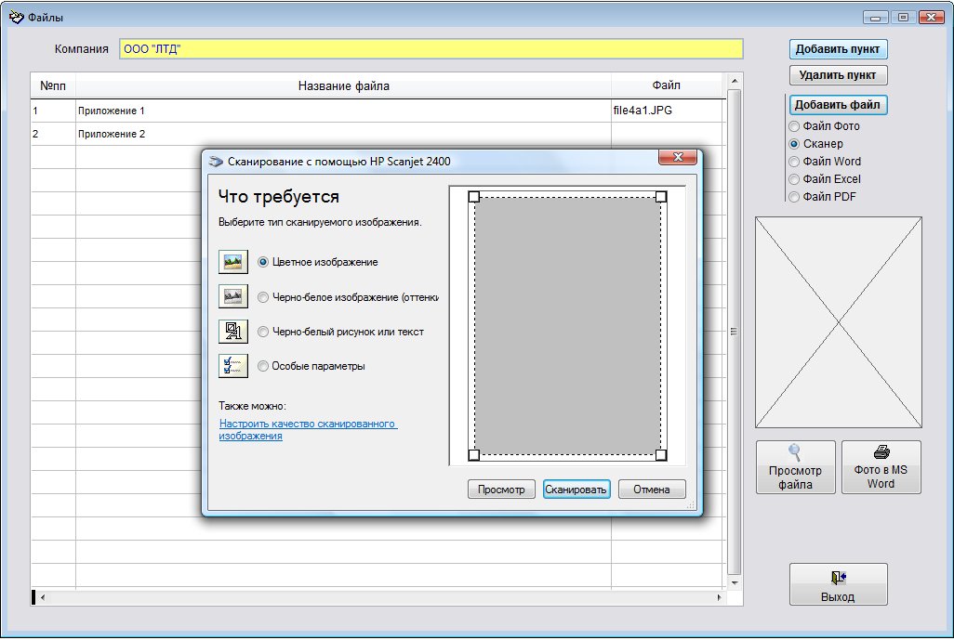Select the 'Цветное изображение' radio option
This screenshot has height=640, width=954.
click(263, 263)
